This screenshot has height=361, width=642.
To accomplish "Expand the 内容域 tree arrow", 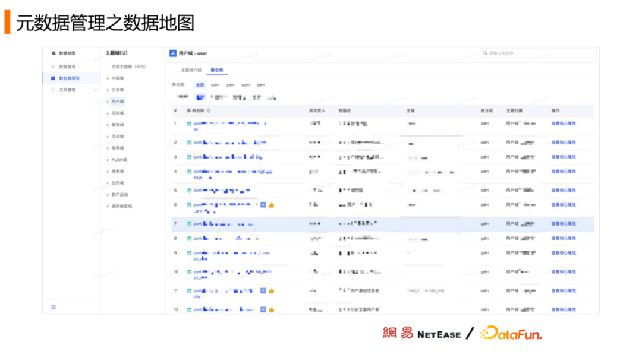I will 108,78.
